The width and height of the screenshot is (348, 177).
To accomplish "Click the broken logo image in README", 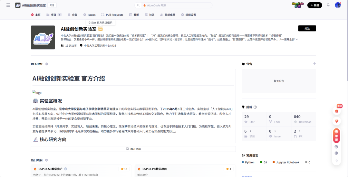I will 37,93.
